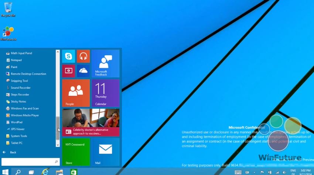Screen dimensions: 314x175
Task: Select the Recycle Bin desktop icon
Action: pyautogui.click(x=8, y=9)
